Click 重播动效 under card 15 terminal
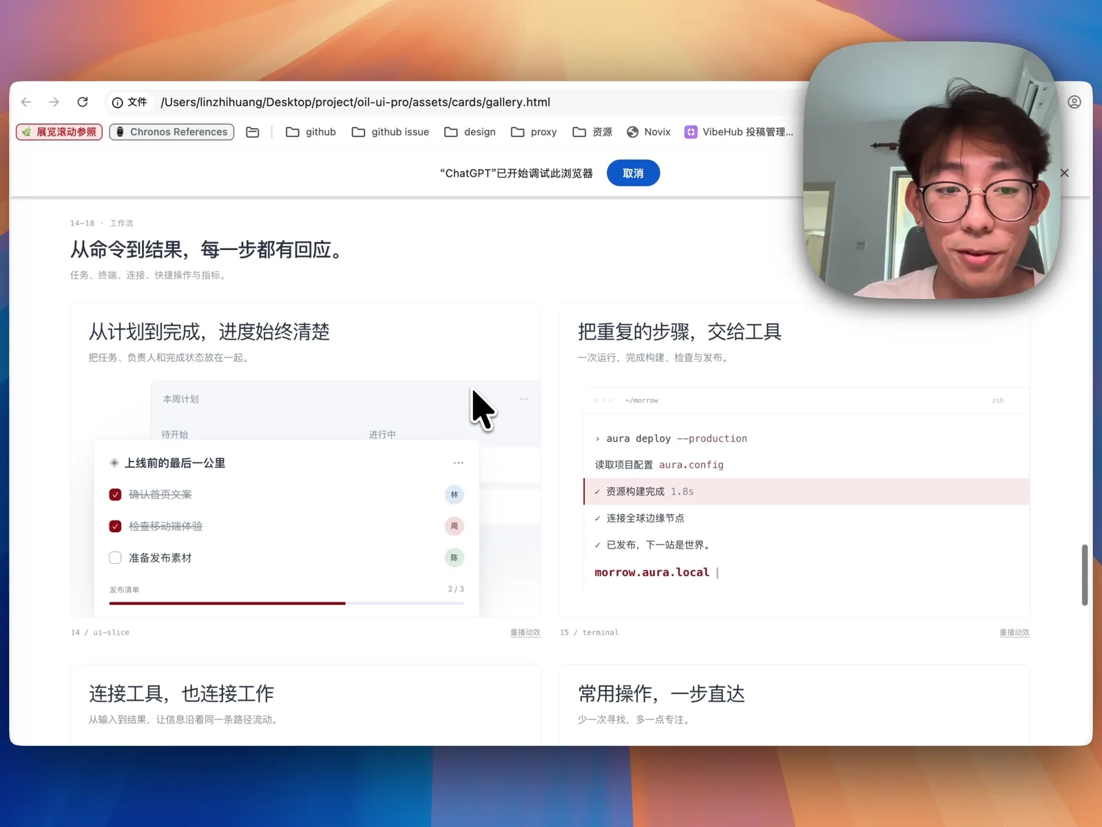The image size is (1102, 827). tap(1015, 633)
